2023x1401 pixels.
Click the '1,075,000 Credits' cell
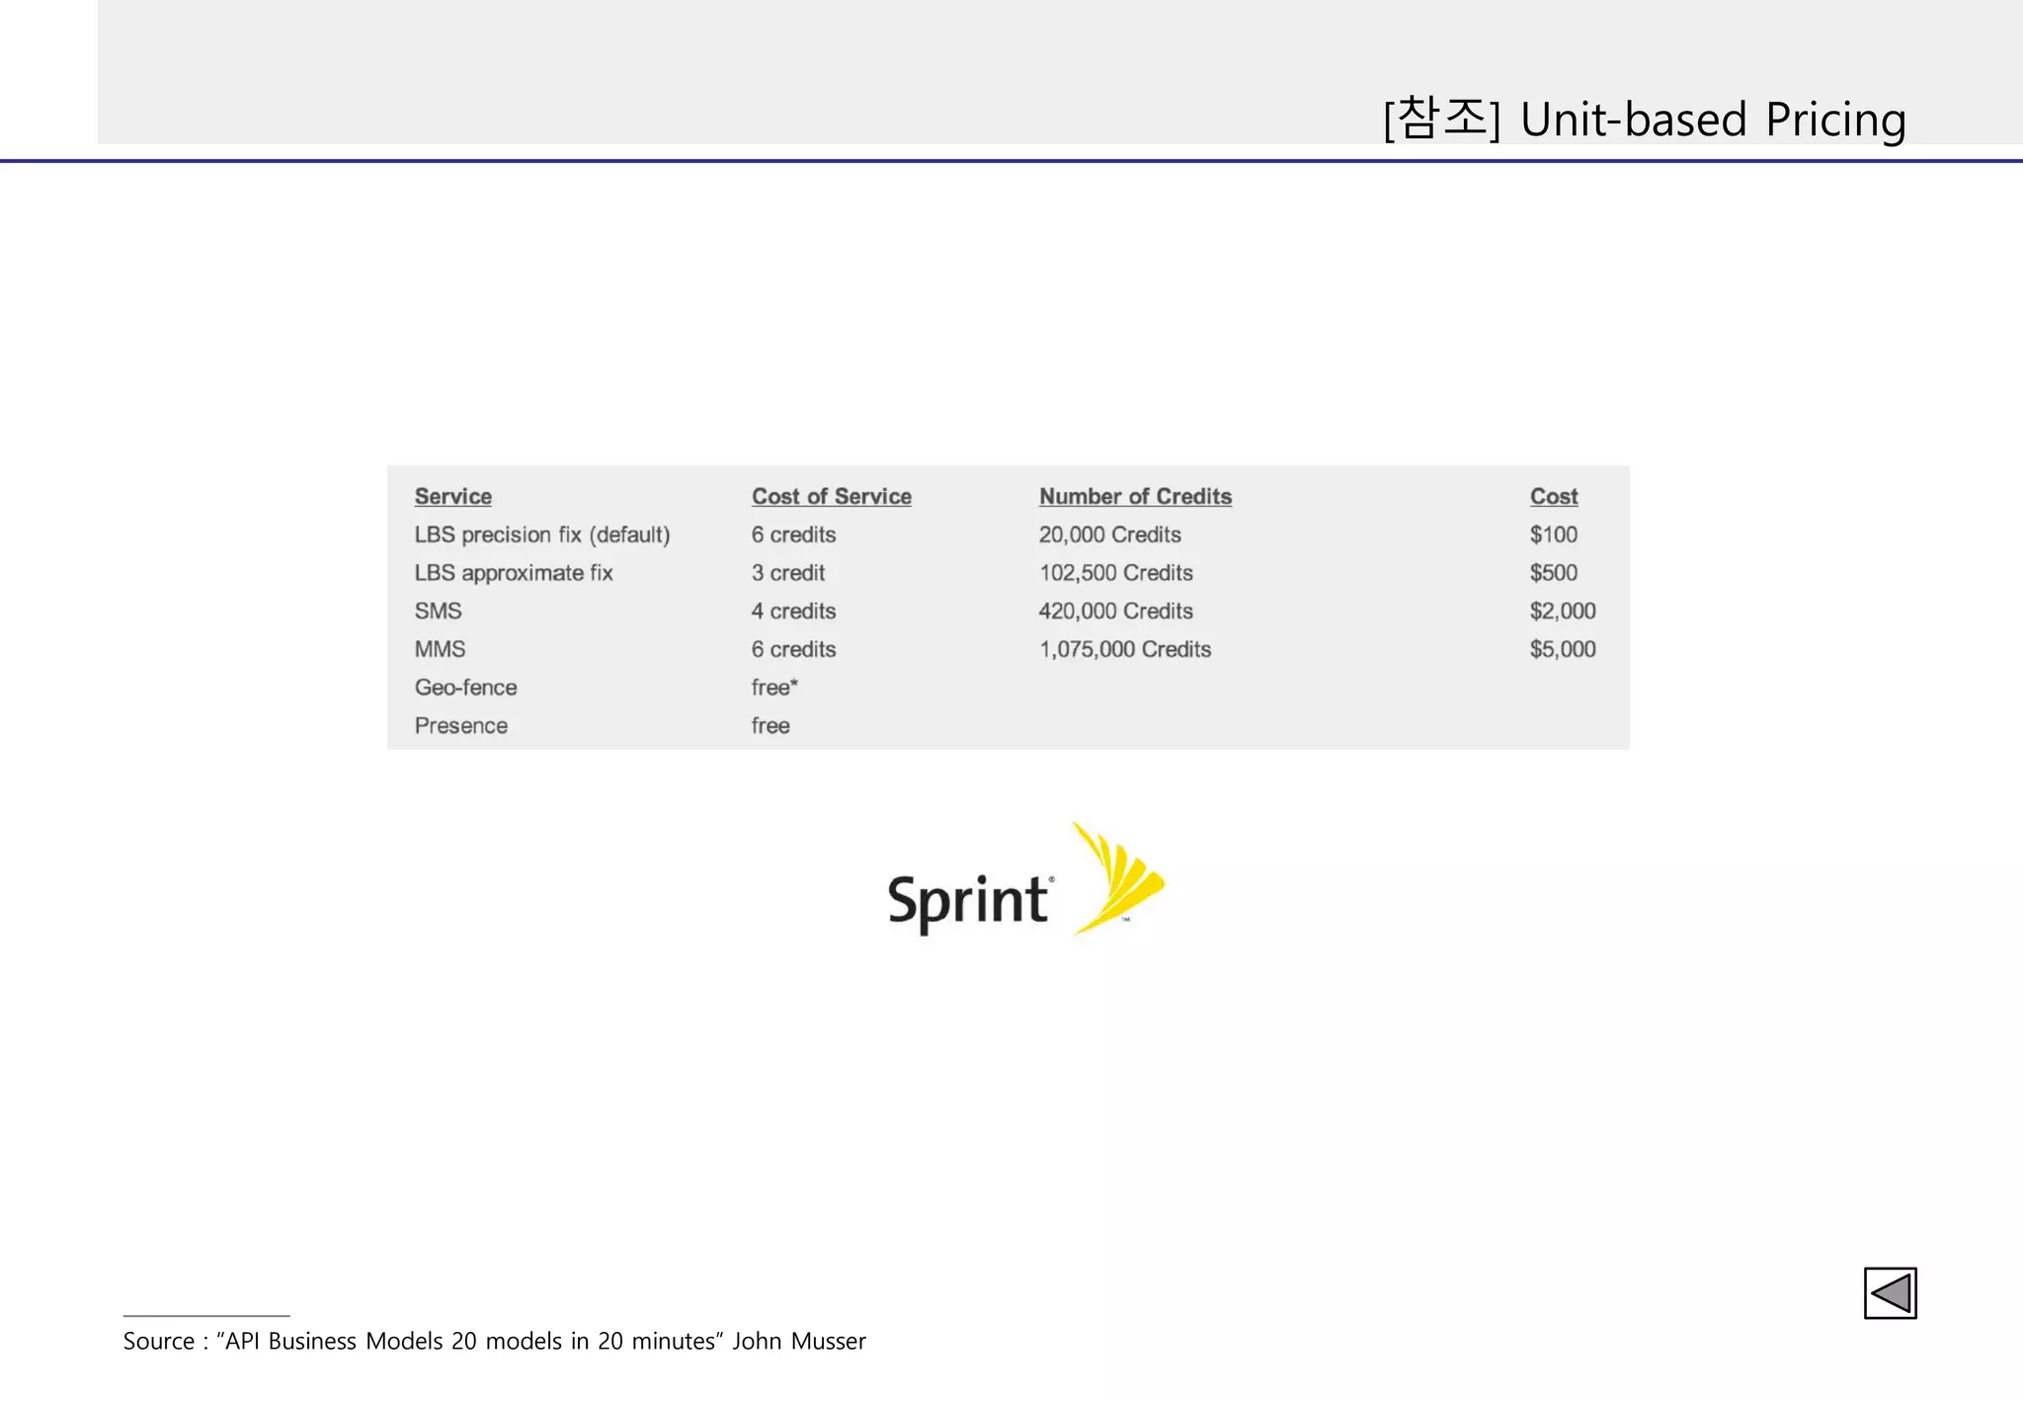pyautogui.click(x=1125, y=649)
